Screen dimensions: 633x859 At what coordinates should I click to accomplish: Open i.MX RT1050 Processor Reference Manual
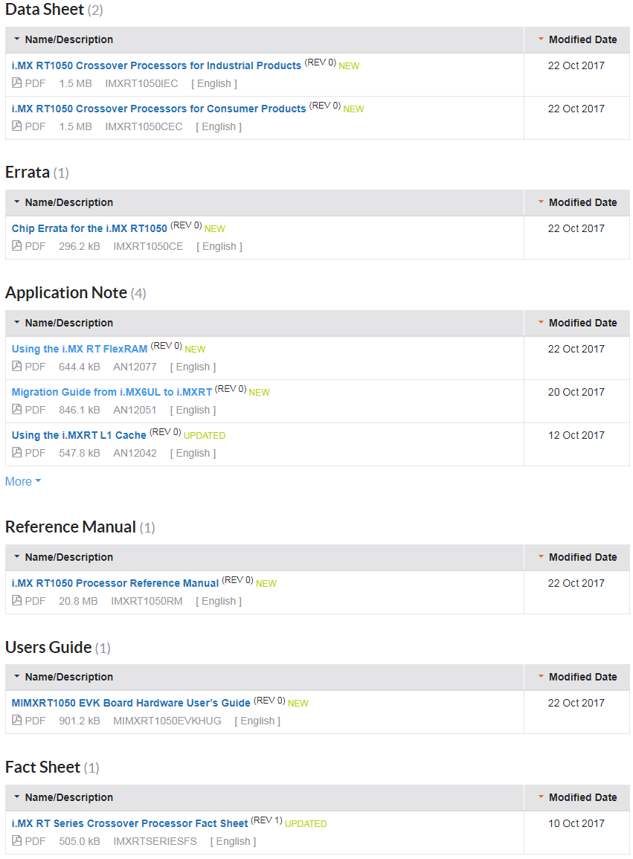[115, 583]
